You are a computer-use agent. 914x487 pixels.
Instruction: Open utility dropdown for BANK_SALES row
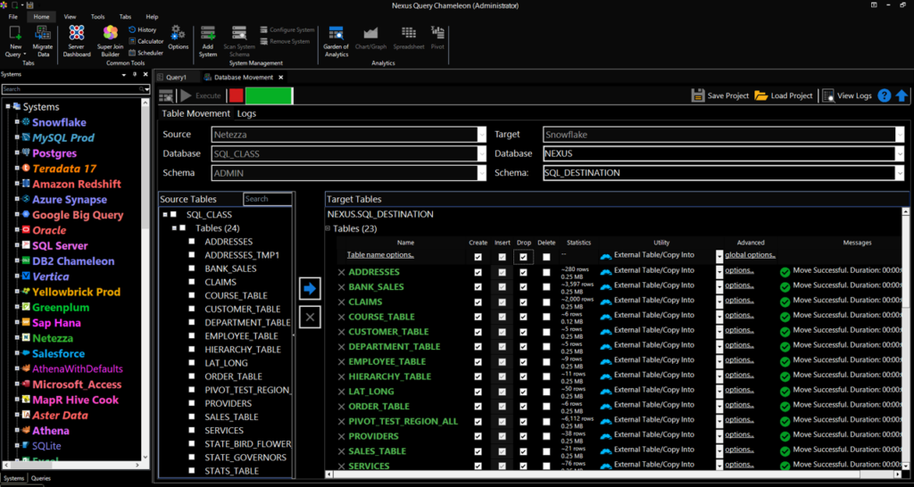(719, 287)
